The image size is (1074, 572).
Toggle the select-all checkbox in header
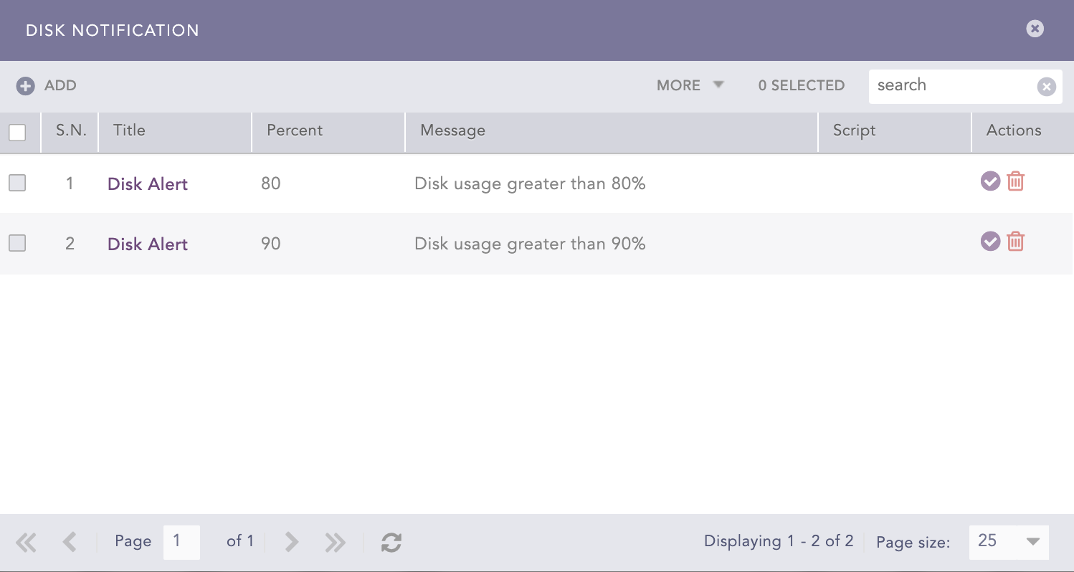tap(17, 133)
